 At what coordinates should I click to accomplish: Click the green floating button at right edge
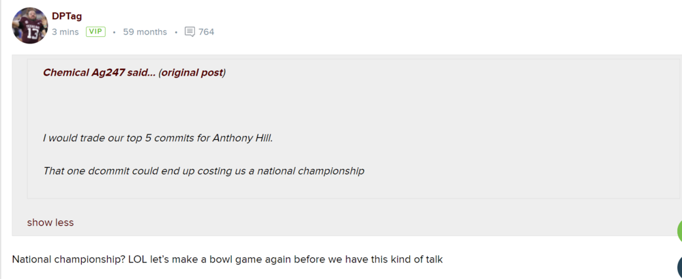tap(679, 231)
